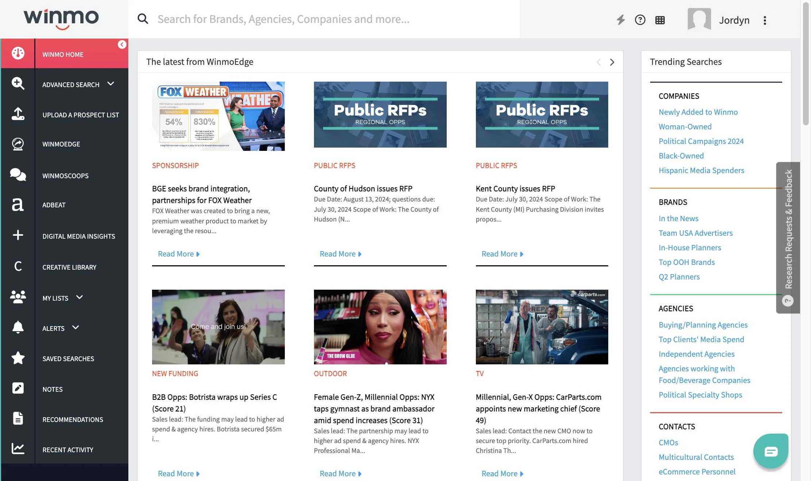Image resolution: width=811 pixels, height=481 pixels.
Task: Click Jordyn's profile avatar
Action: pos(699,19)
